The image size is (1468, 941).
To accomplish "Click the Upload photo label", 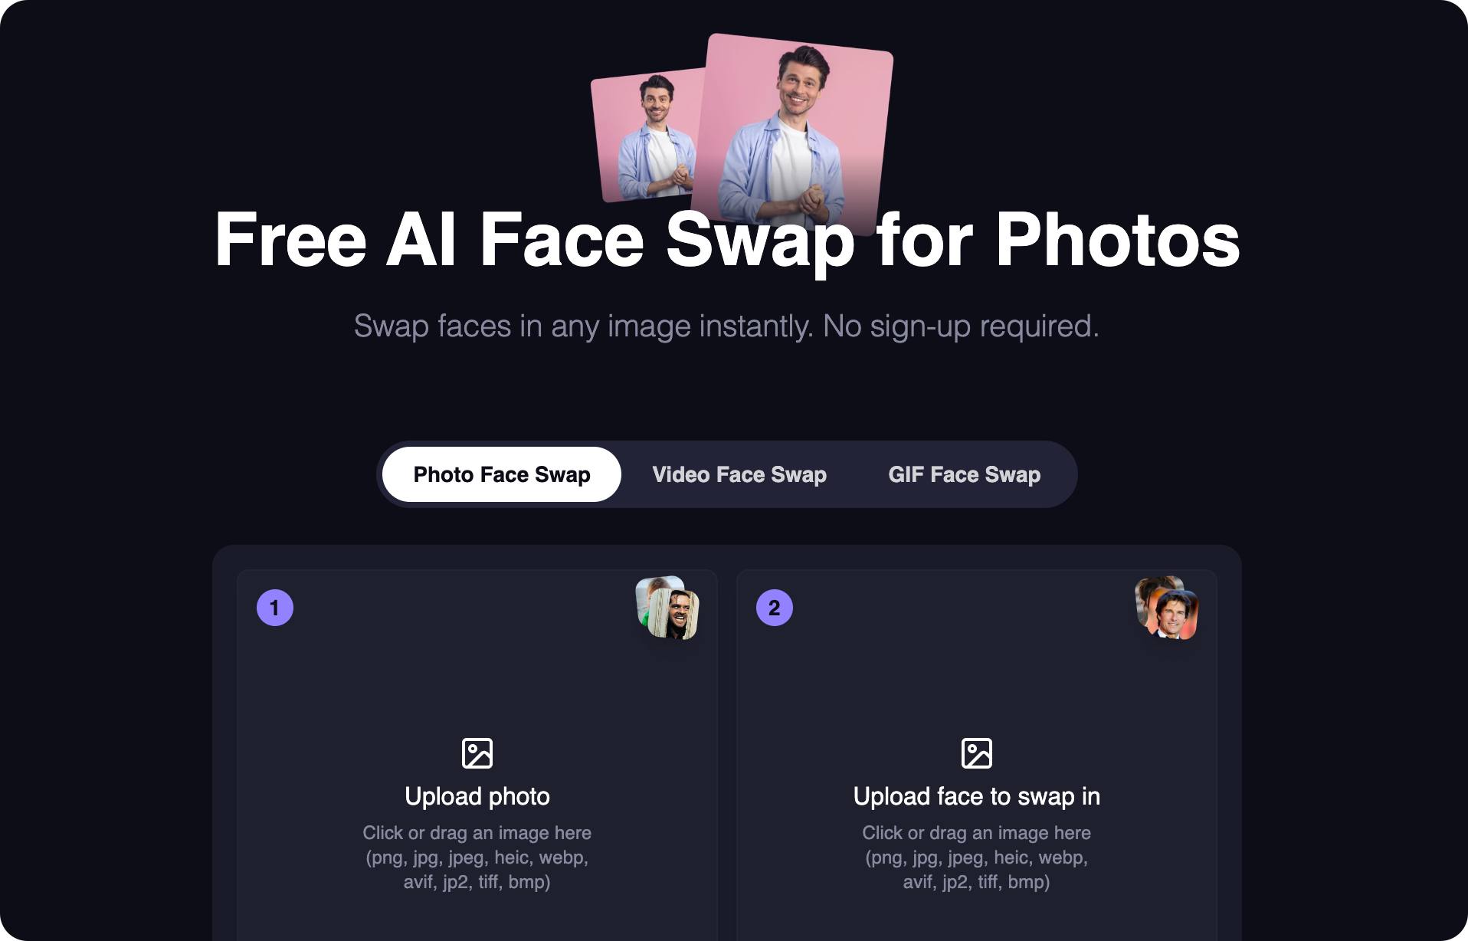I will pos(477,796).
